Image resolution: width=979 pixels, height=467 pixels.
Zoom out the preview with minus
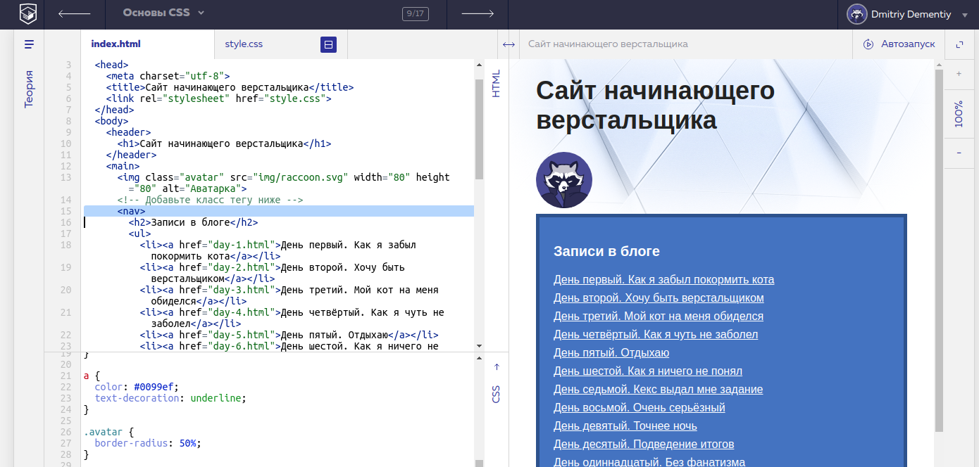[x=959, y=153]
